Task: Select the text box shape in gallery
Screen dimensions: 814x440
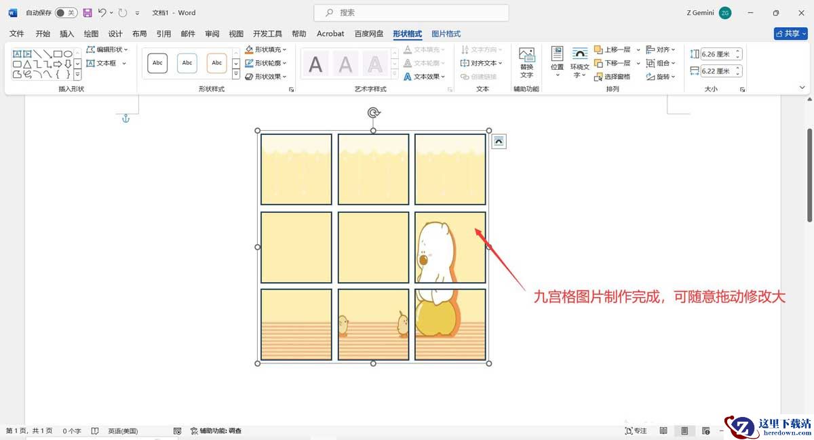Action: [x=17, y=54]
